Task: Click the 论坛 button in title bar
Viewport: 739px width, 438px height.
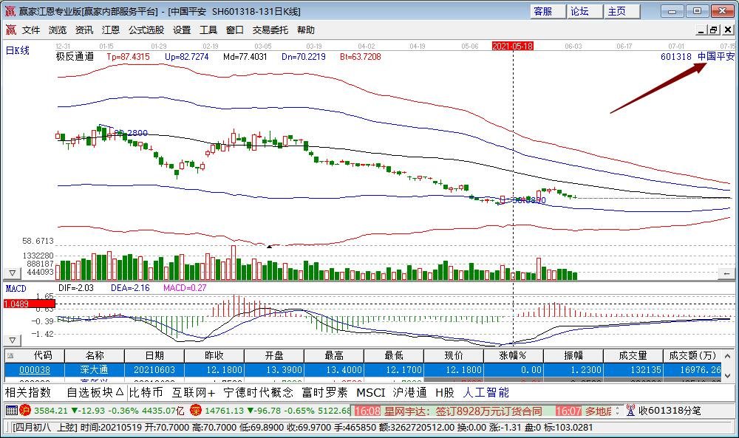Action: 585,11
